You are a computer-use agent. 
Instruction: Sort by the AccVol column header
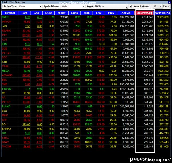pyautogui.click(x=126, y=13)
